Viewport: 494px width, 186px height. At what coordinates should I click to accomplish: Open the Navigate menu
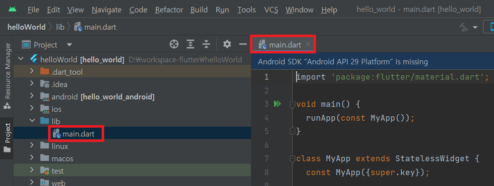(x=107, y=10)
